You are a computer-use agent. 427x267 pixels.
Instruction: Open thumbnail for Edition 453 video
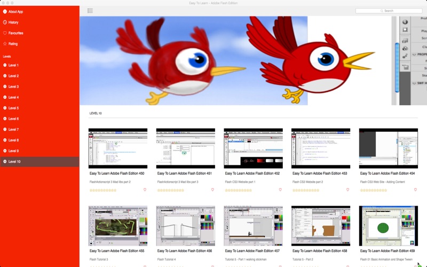[x=321, y=148]
